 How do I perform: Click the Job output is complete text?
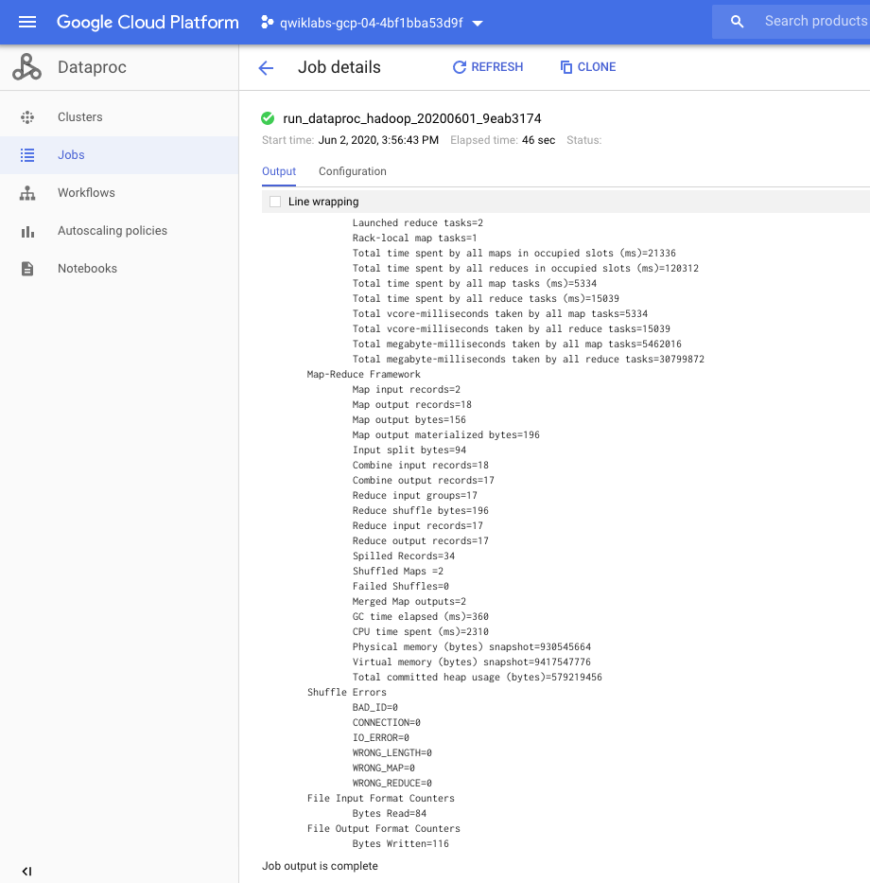click(320, 866)
